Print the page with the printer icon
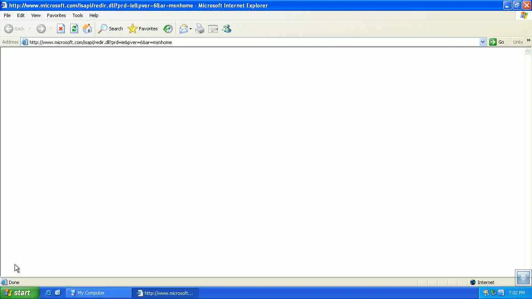Screen dimensions: 532x299 click(x=200, y=29)
